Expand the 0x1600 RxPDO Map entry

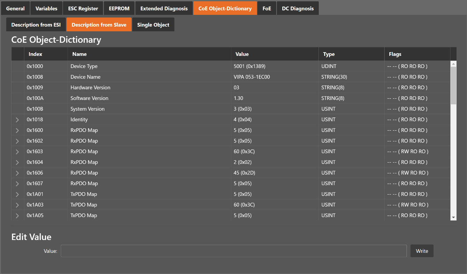click(17, 130)
